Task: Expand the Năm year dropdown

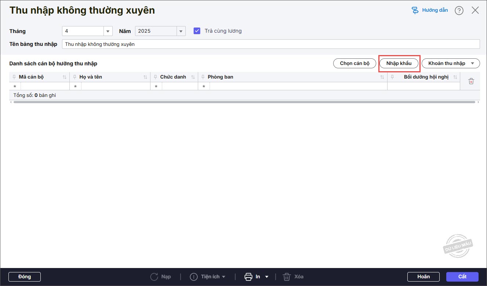Action: (181, 31)
